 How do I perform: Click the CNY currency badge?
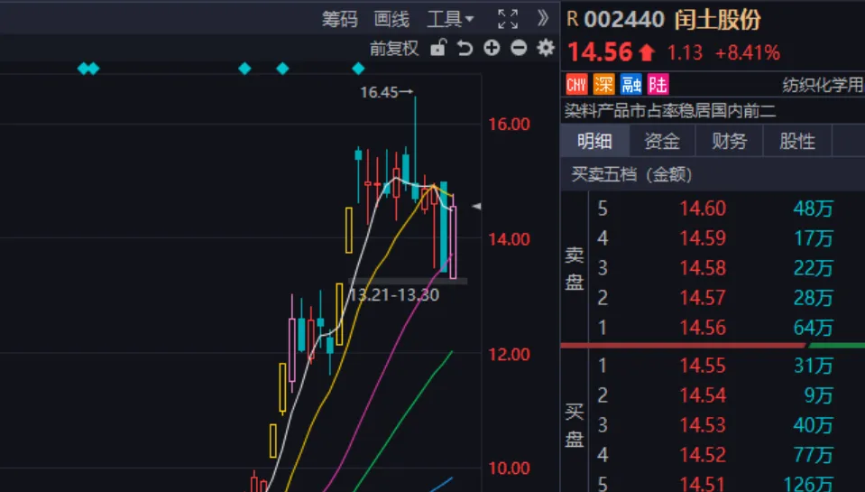coord(576,85)
